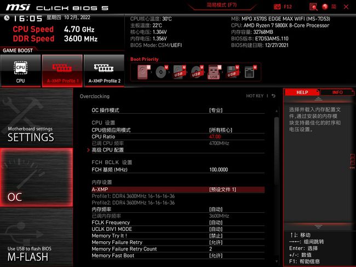Change Memory Fast Boot value [允许]
Image resolution: width=356 pixels, height=267 pixels.
pos(216,256)
